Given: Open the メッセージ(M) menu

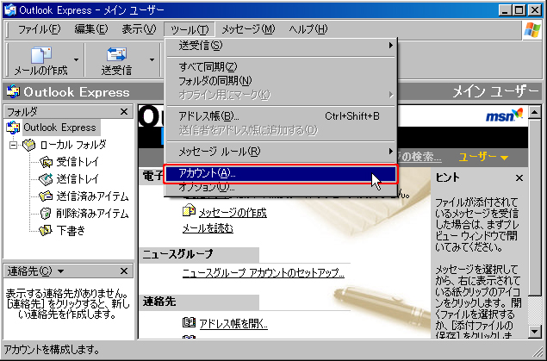Looking at the screenshot, I should [248, 29].
